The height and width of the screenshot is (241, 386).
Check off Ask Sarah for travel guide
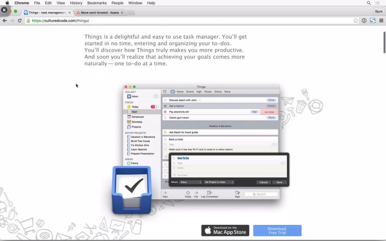coord(165,133)
